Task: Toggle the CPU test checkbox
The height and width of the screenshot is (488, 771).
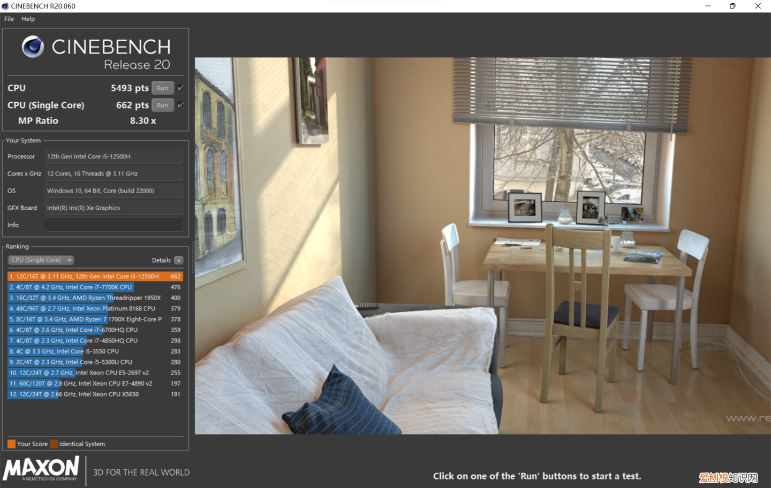Action: [x=181, y=88]
